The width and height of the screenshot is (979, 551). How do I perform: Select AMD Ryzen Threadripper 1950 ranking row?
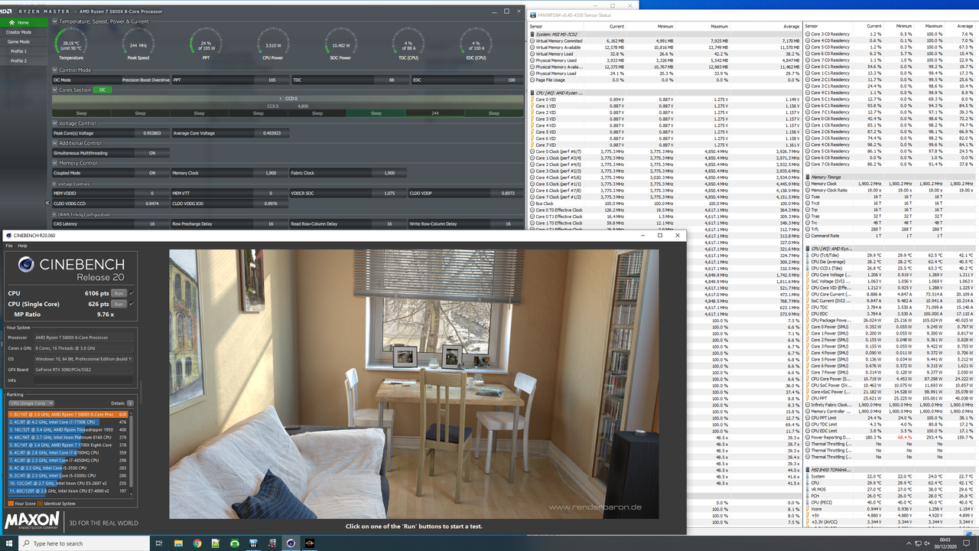point(67,429)
